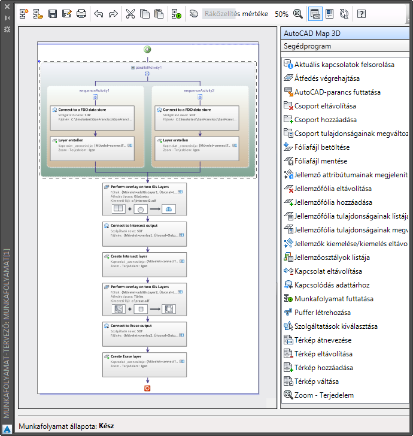Copy the selected activity
Viewport: 413px width, 436px height.
[x=144, y=14]
